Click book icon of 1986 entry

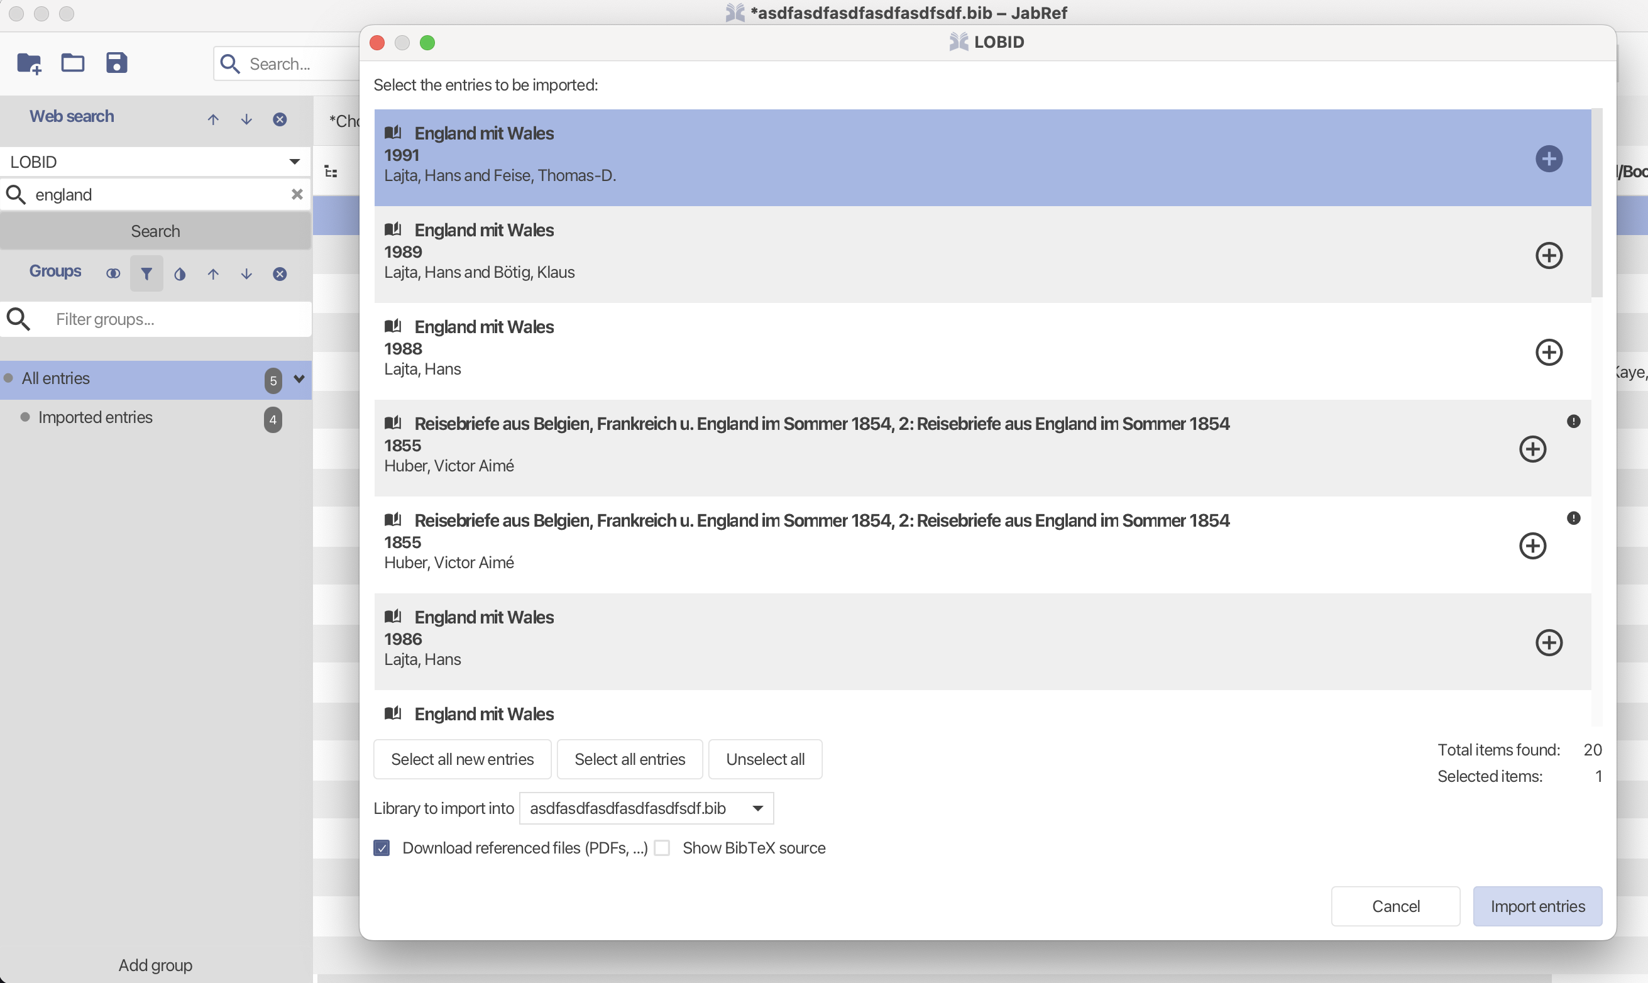393,616
